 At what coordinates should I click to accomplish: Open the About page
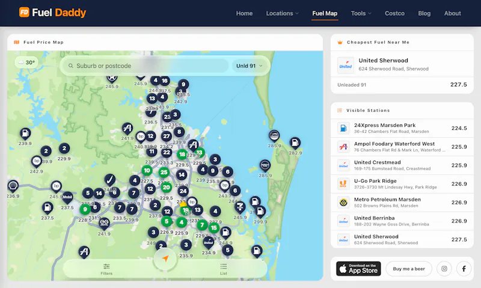point(453,13)
